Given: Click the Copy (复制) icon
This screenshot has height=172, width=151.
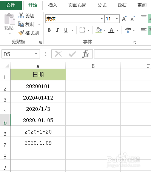Looking at the screenshot, I should click(21, 24).
